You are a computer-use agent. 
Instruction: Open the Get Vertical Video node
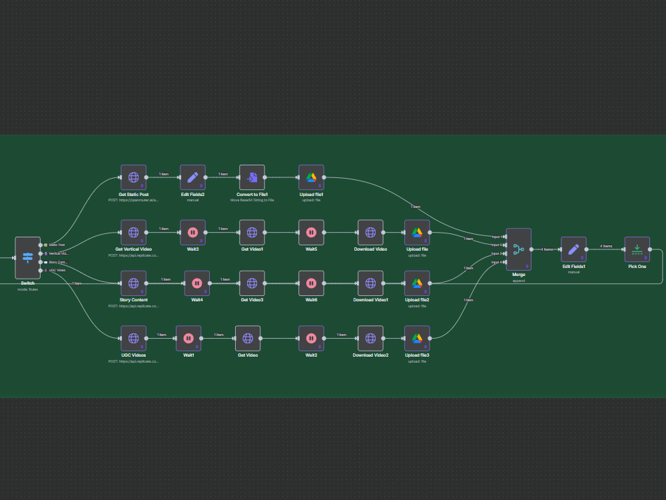click(133, 232)
